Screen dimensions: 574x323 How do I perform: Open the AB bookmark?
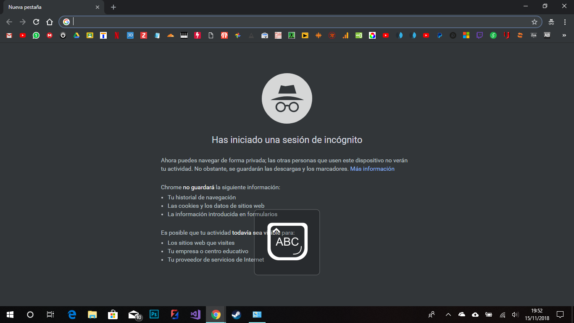click(x=547, y=36)
